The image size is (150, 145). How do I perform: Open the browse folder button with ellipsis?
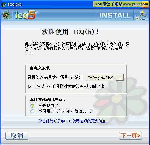[120, 78]
